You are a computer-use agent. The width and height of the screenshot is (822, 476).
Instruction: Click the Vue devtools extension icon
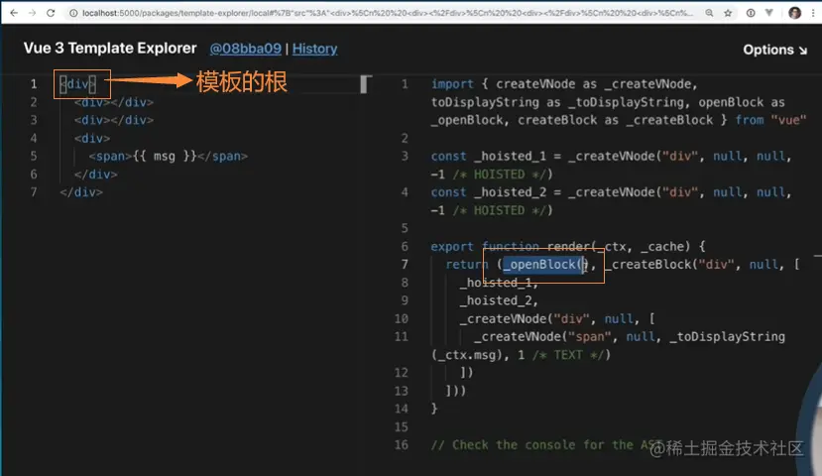click(x=769, y=13)
